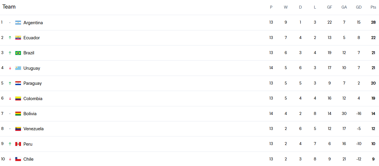Click the Chile flag icon
Screen dimensions: 379x166
point(18,159)
